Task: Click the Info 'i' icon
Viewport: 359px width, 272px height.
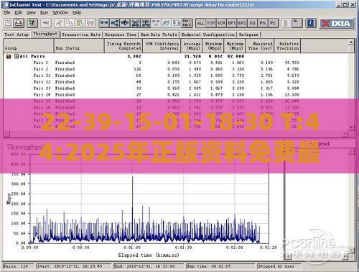Action: 311,23
